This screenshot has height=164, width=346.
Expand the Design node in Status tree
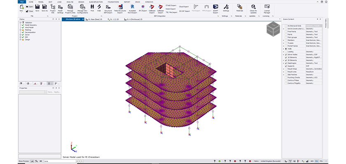click(x=20, y=40)
